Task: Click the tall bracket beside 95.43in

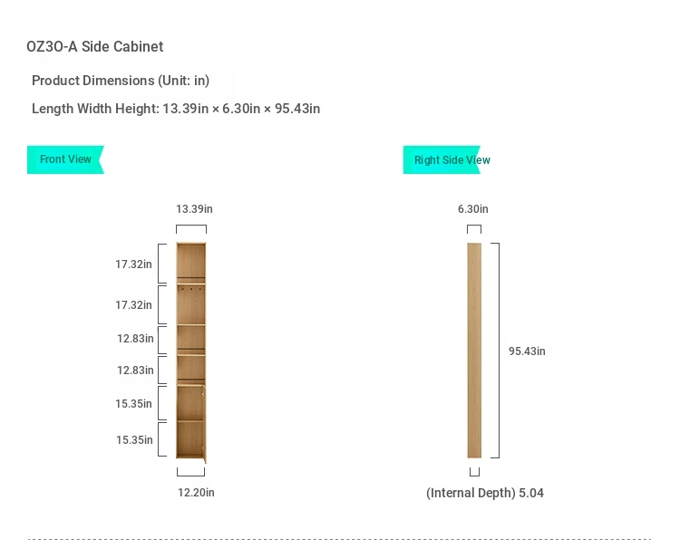Action: click(x=495, y=351)
